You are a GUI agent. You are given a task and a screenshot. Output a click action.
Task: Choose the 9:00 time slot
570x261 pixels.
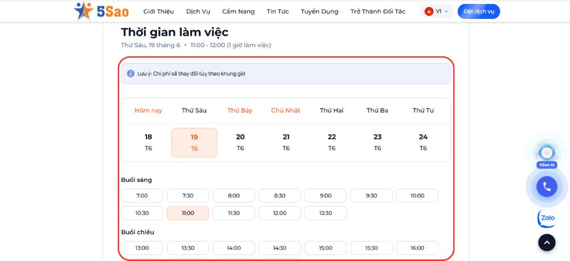(326, 196)
